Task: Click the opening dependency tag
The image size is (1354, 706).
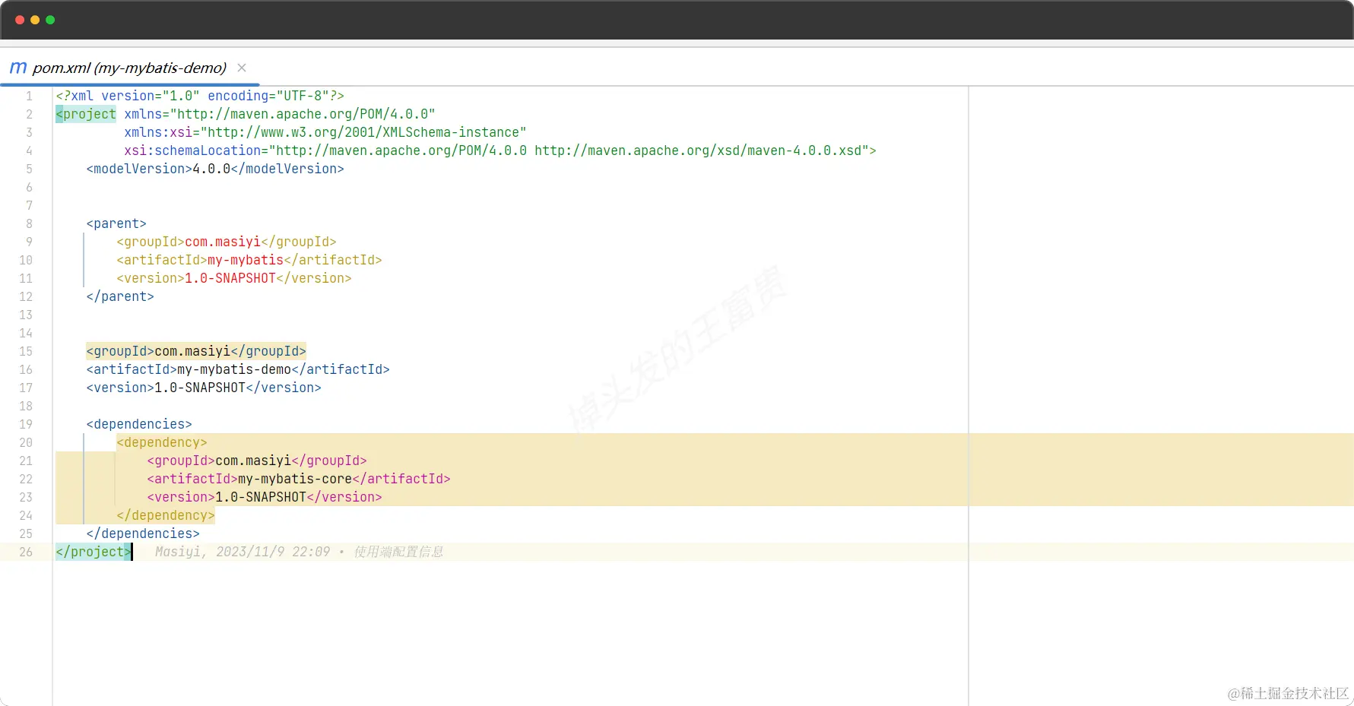Action: [162, 442]
